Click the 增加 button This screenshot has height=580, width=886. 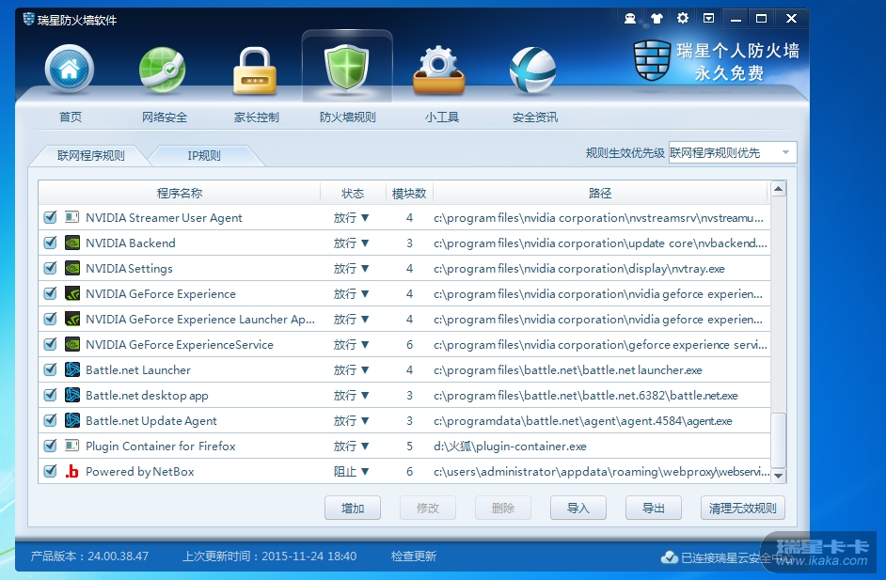click(353, 508)
